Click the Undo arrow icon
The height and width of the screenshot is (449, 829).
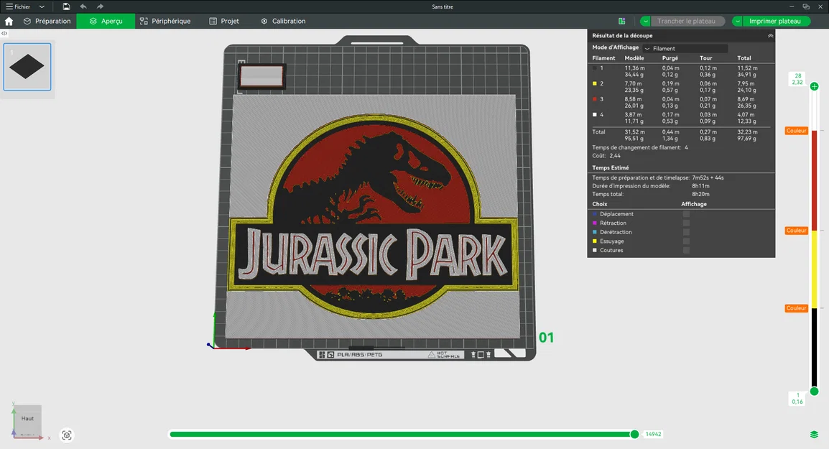tap(81, 6)
